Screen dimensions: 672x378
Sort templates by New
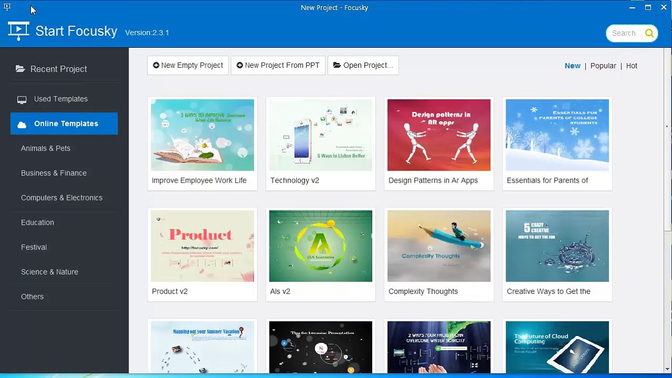[x=572, y=66]
